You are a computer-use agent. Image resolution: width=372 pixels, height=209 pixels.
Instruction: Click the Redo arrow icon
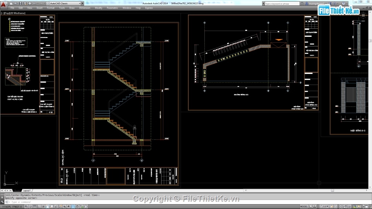coord(41,4)
